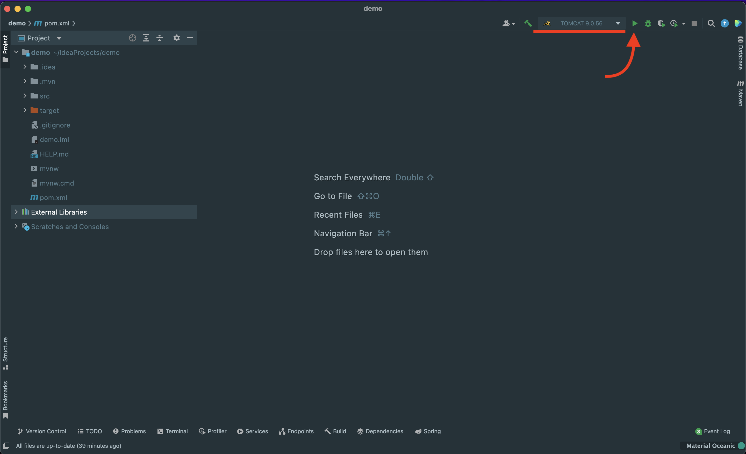Collapse all nodes in the Project panel
This screenshot has width=746, height=454.
click(160, 38)
